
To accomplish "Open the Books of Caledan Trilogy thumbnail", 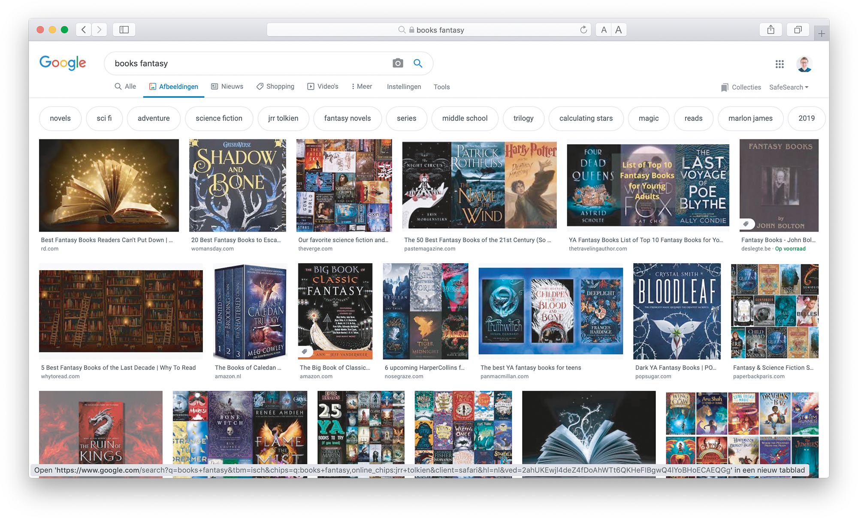I will (251, 311).
